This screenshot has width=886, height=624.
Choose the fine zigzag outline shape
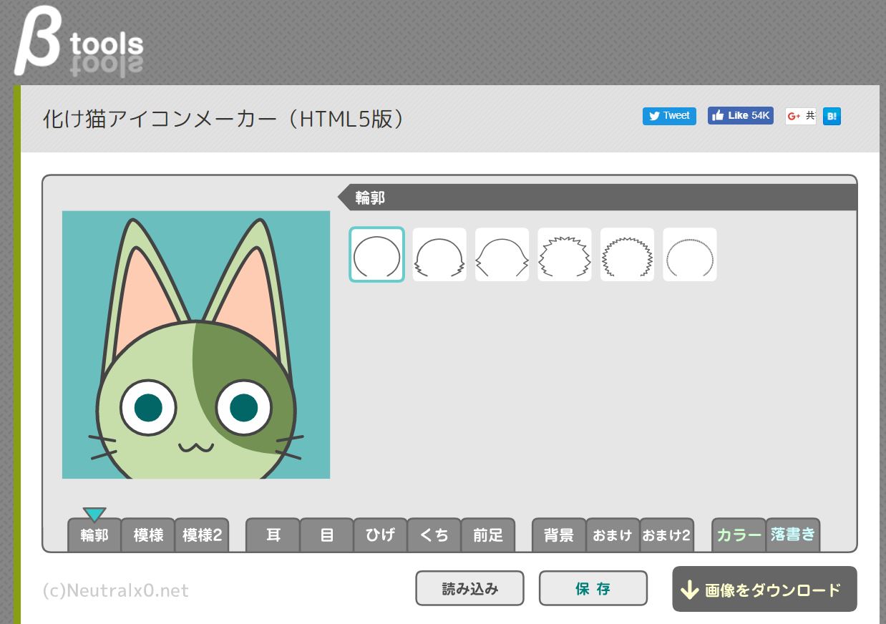pos(627,255)
